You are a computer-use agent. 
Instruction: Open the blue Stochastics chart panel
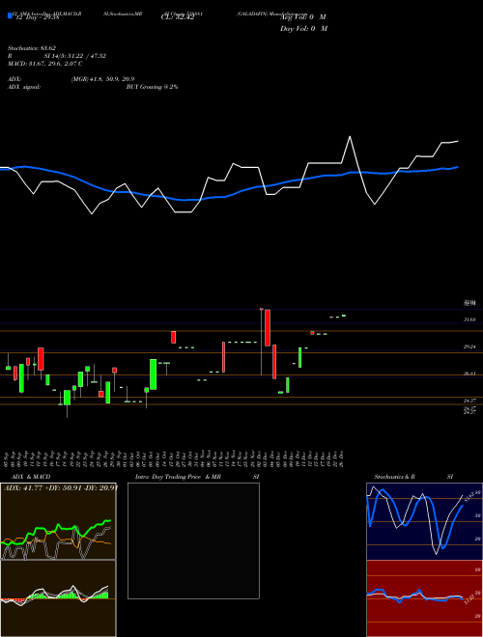coord(424,521)
